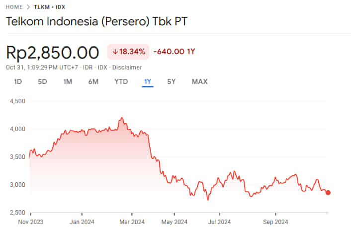Click the red down-arrow percent change badge
Image resolution: width=351 pixels, height=228 pixels.
[128, 52]
